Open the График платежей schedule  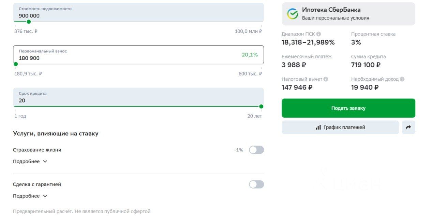(x=340, y=127)
